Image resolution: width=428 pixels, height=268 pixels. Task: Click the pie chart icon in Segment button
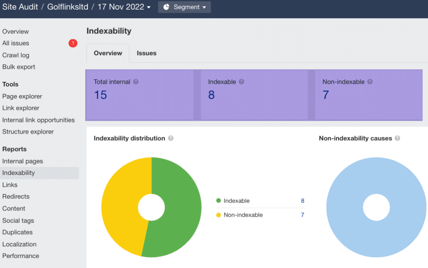click(166, 7)
